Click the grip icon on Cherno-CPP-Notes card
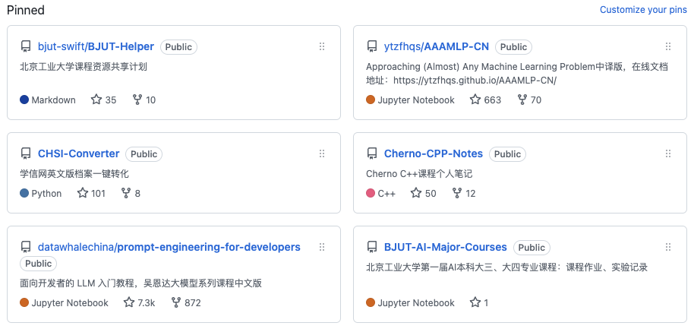Viewport: 694px width, 329px height. pos(668,153)
